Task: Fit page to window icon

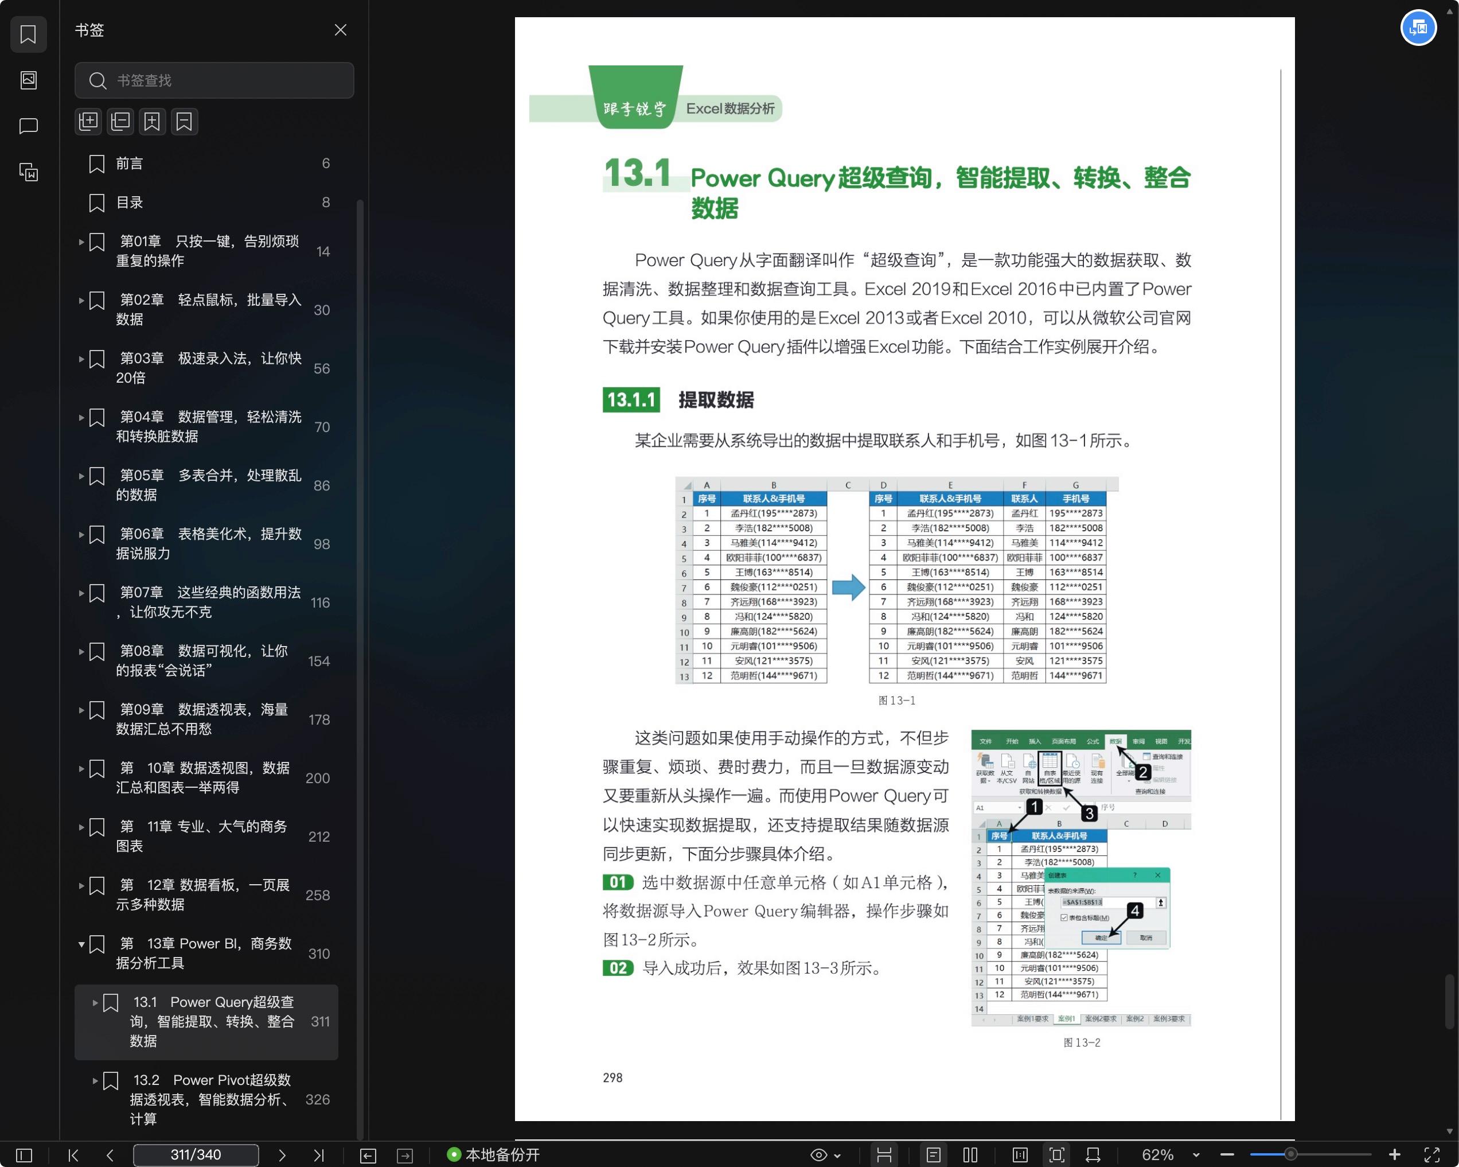Action: [x=1056, y=1155]
